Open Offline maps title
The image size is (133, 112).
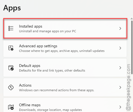click(30, 105)
